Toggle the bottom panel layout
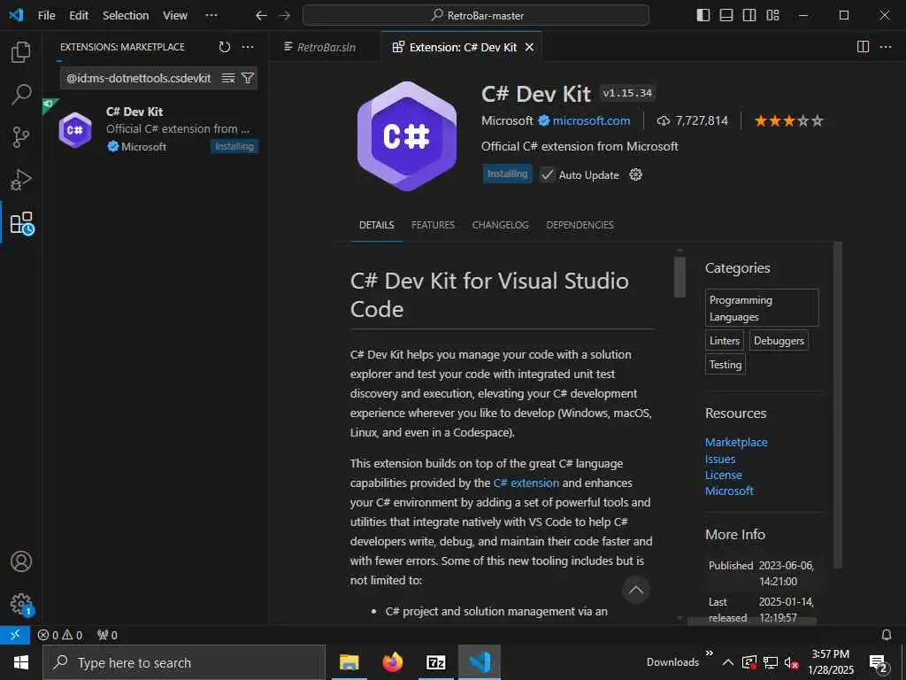This screenshot has height=680, width=906. [x=726, y=15]
